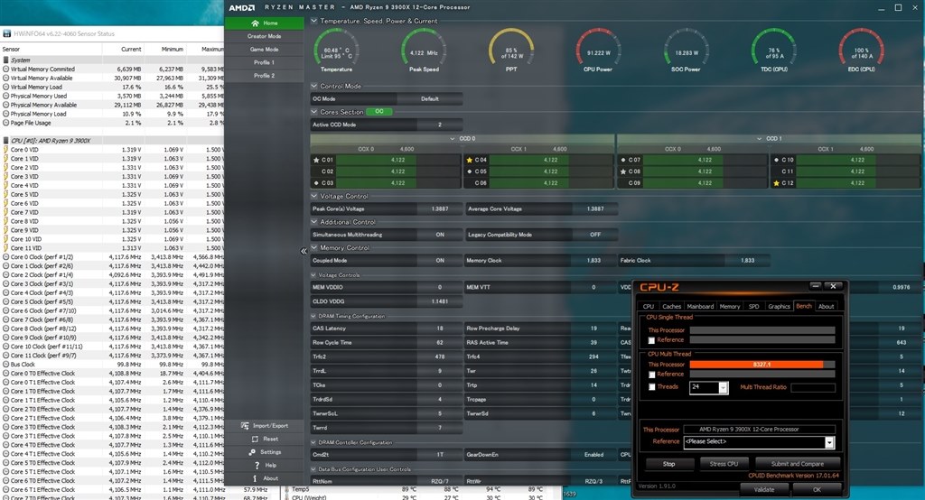Toggle Legacy Compatibility Mode OFF switch
The width and height of the screenshot is (925, 500).
[595, 235]
